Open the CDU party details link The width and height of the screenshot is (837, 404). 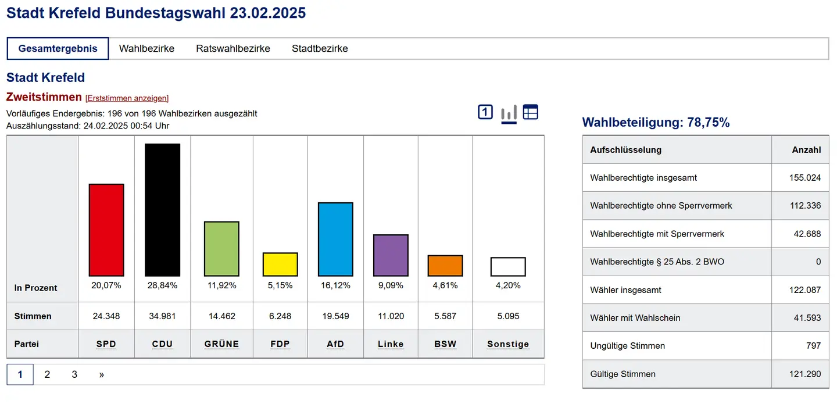pos(162,344)
